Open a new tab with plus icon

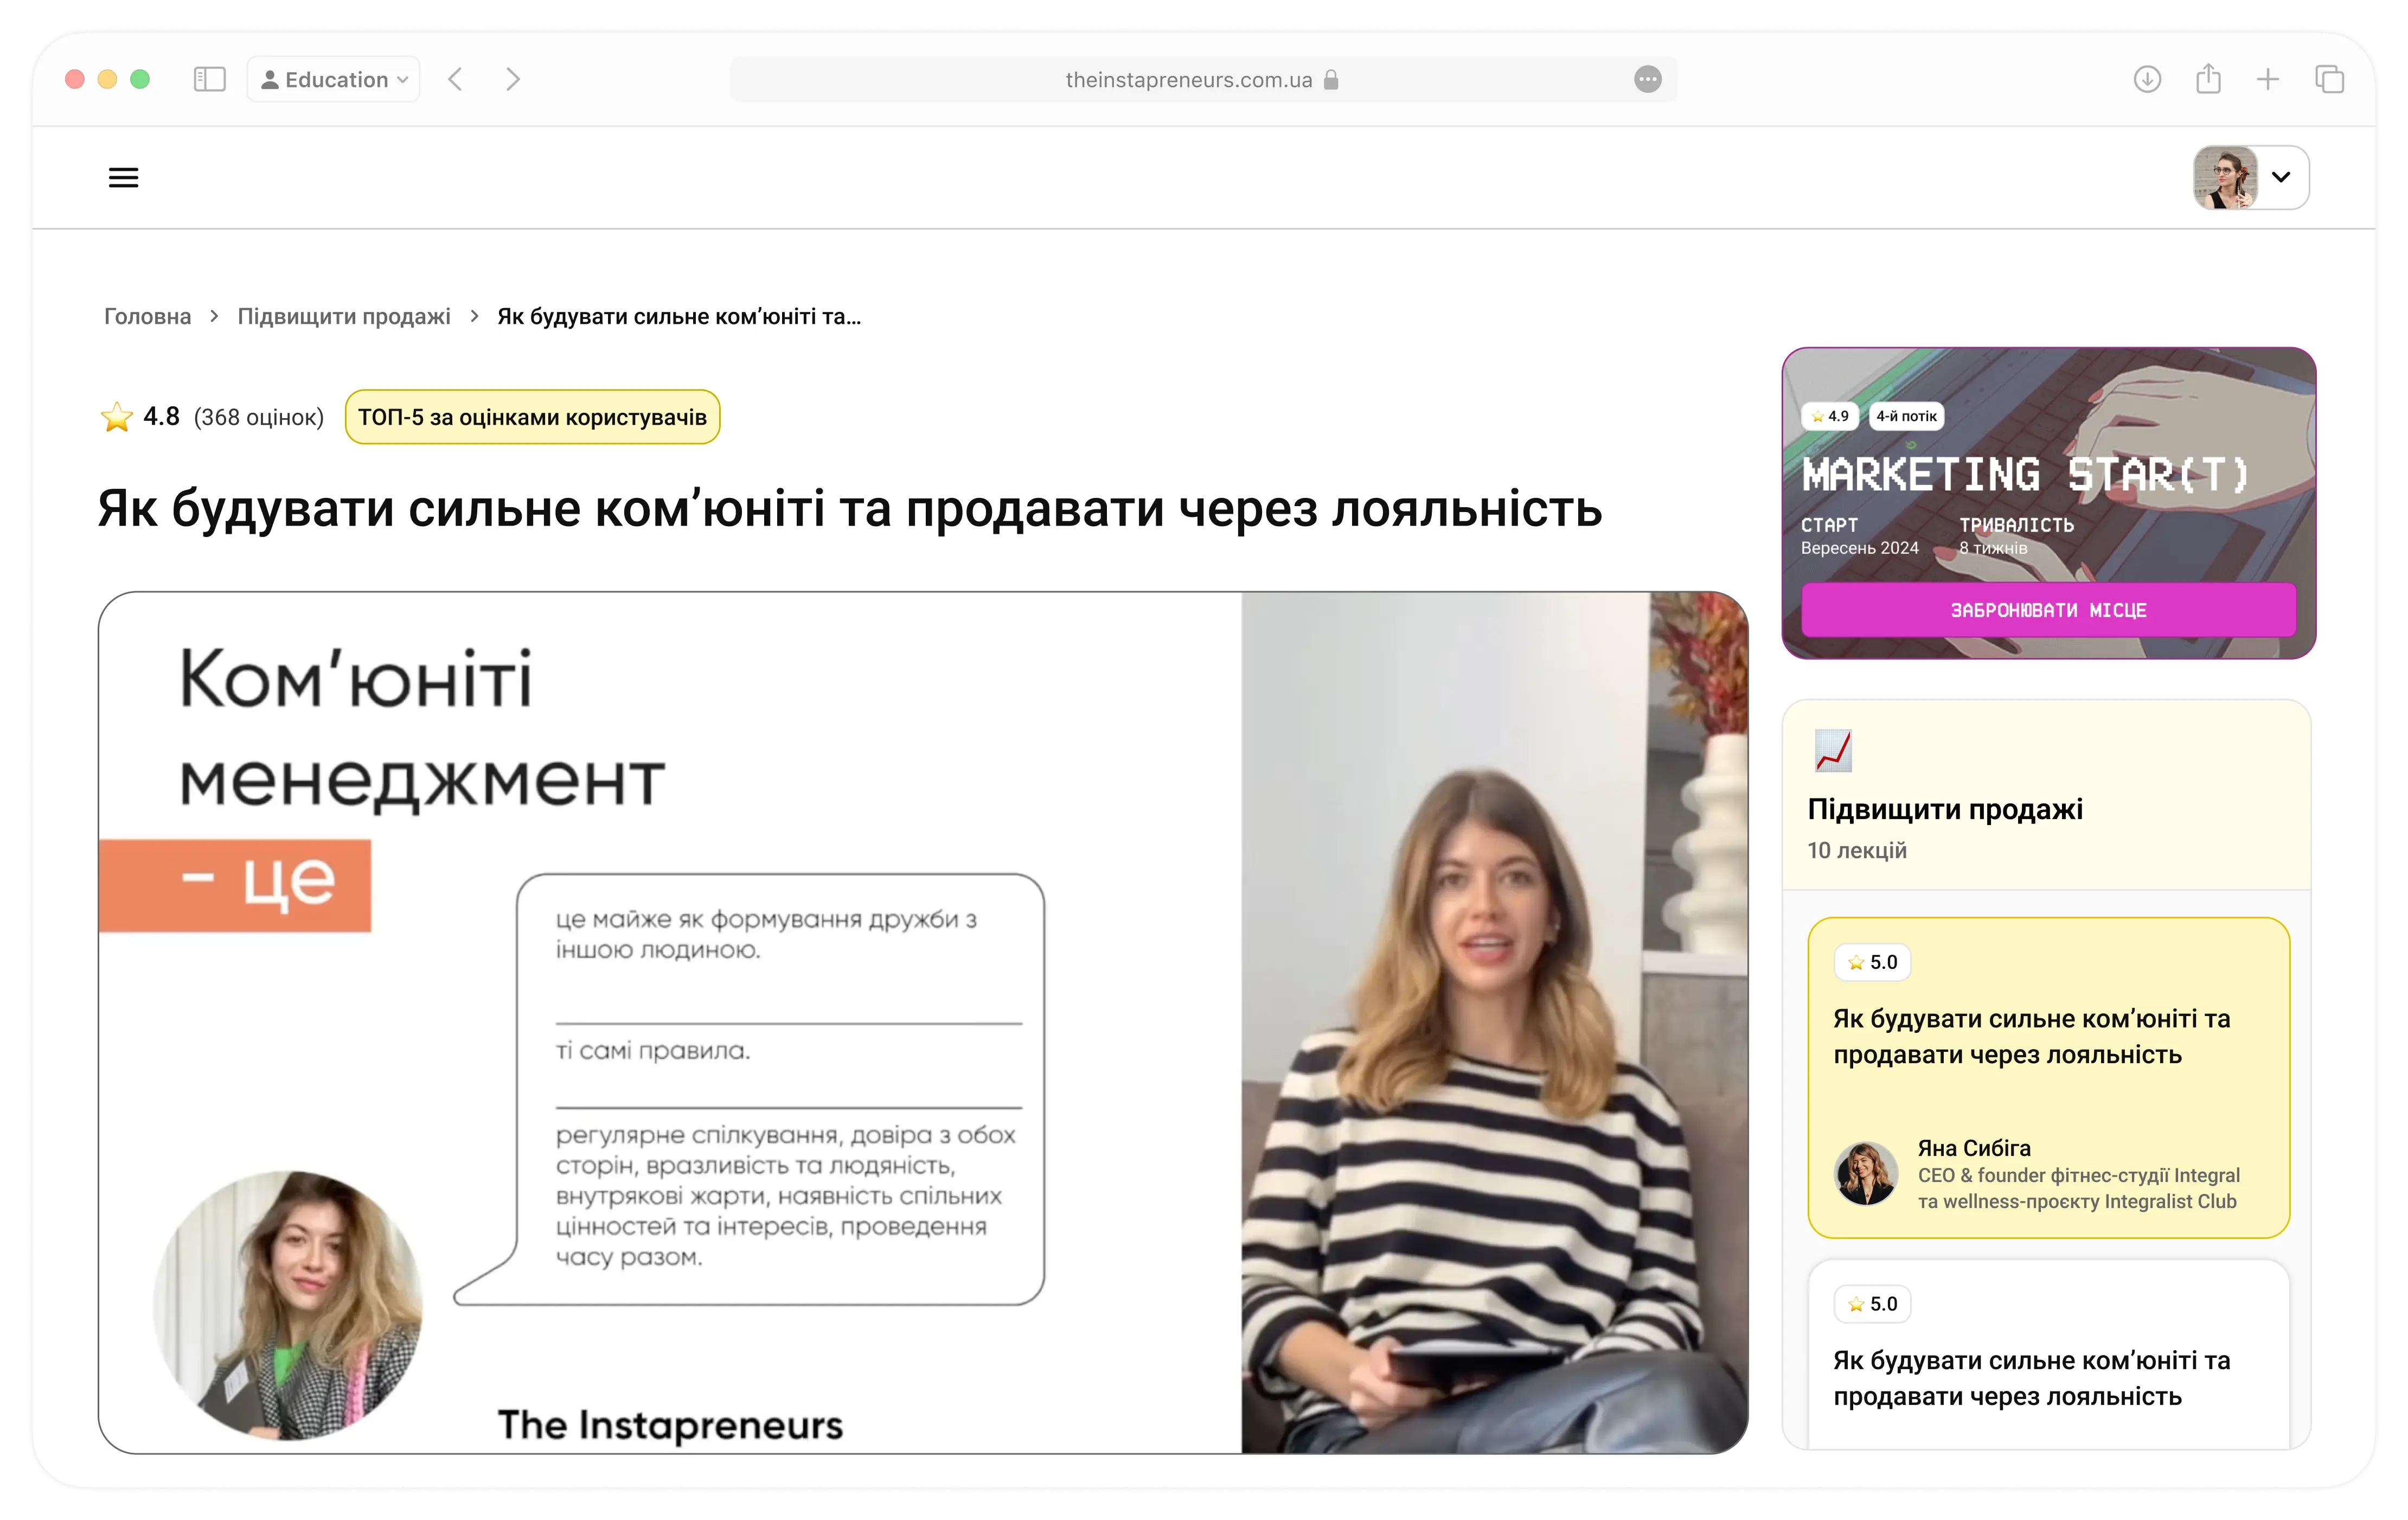tap(2268, 79)
